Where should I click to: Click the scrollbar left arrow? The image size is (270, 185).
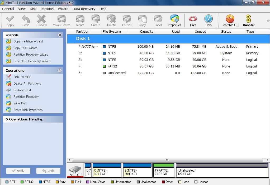(69, 160)
